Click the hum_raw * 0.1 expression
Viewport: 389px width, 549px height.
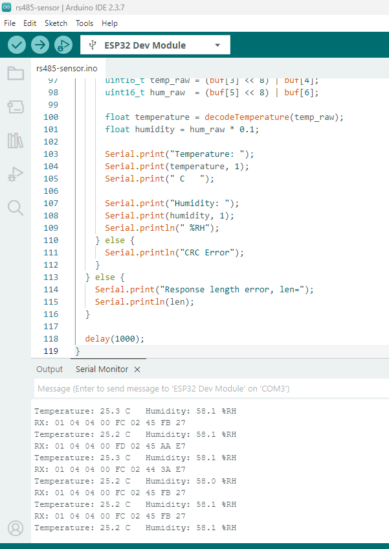pos(221,129)
